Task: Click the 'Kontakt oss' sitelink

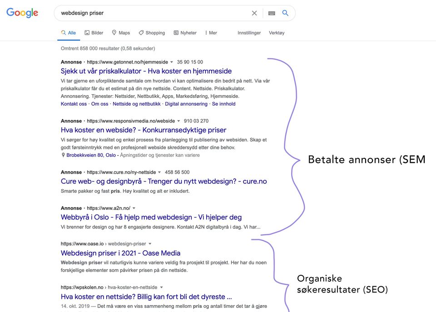Action: [74, 104]
